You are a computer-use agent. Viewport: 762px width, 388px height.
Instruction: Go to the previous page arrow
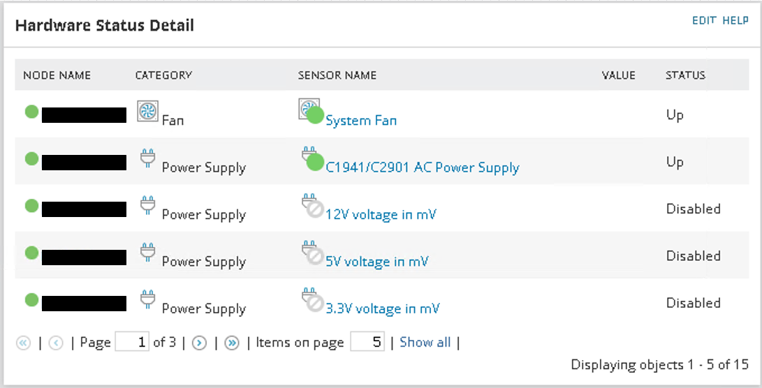pyautogui.click(x=56, y=343)
